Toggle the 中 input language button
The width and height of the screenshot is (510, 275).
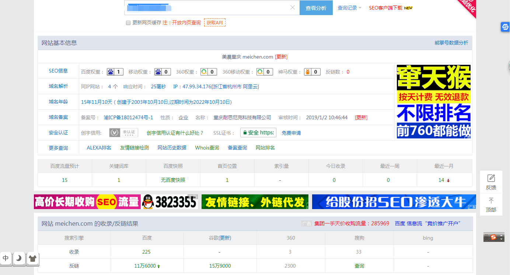point(6,258)
